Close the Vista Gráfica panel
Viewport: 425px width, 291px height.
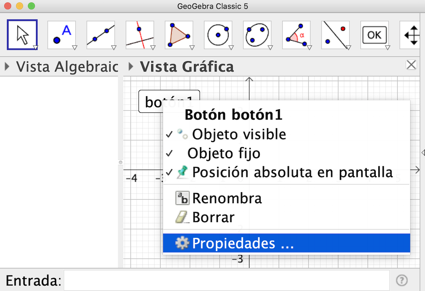pyautogui.click(x=411, y=64)
